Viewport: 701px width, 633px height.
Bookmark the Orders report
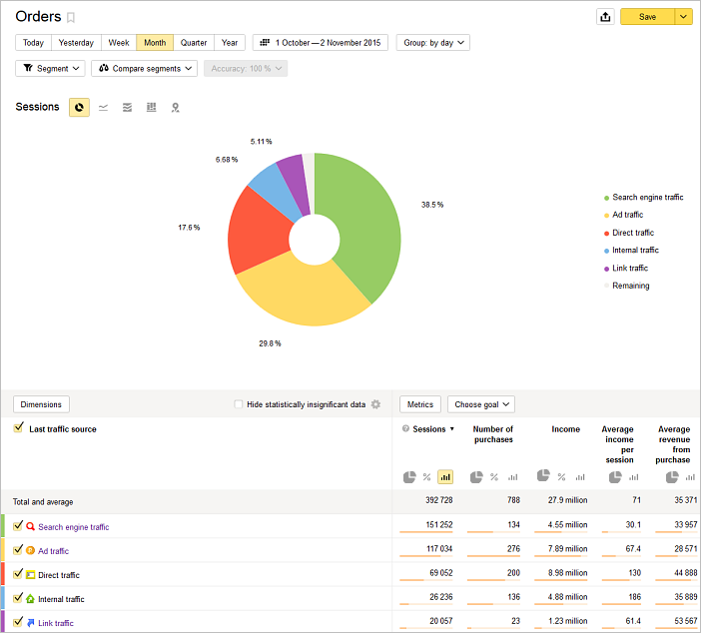click(x=71, y=18)
